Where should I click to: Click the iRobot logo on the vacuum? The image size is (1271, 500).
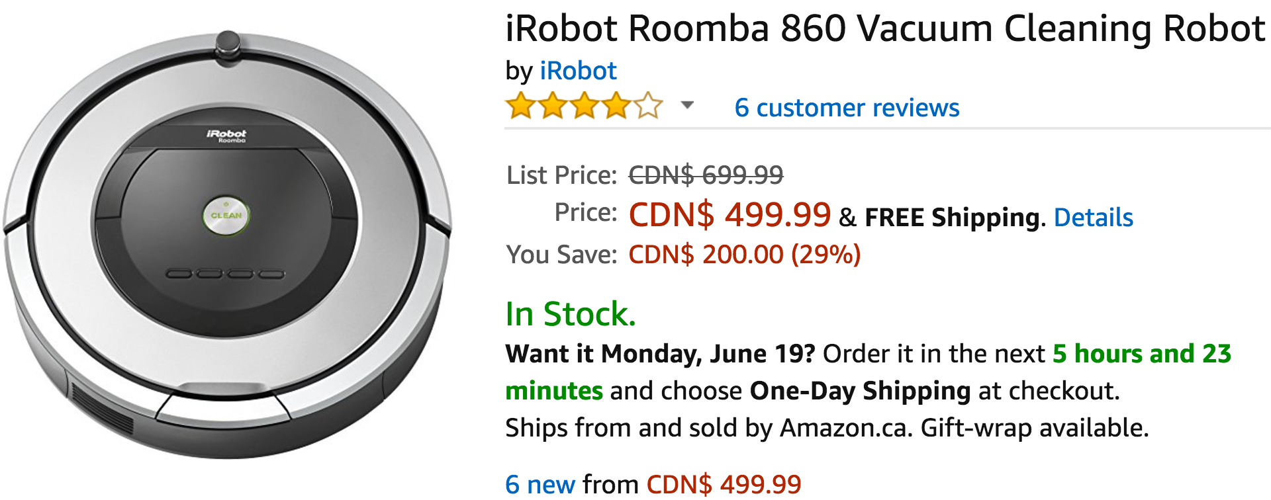click(226, 135)
